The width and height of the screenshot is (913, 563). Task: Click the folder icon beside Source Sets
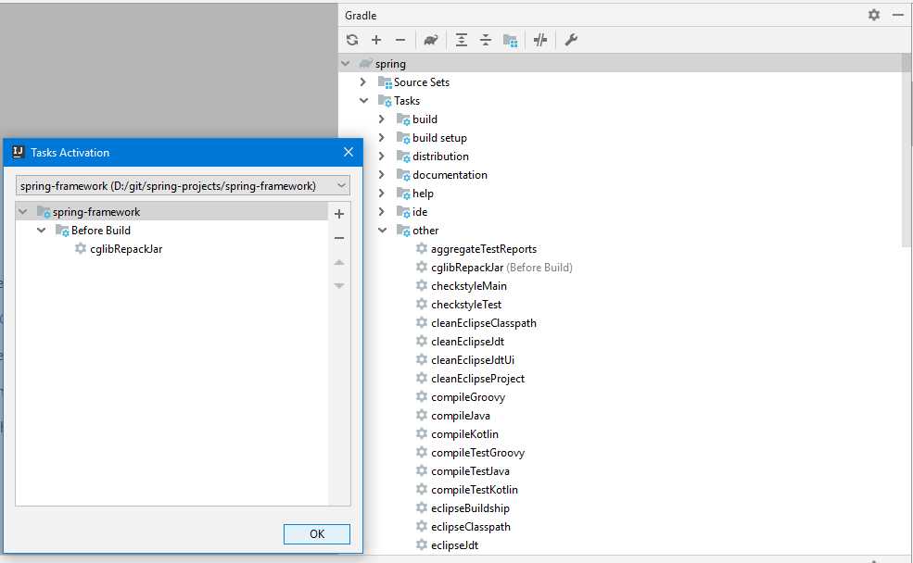[x=385, y=82]
